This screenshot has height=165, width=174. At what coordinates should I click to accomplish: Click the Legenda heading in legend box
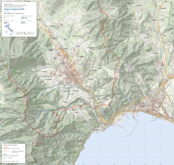(10, 145)
